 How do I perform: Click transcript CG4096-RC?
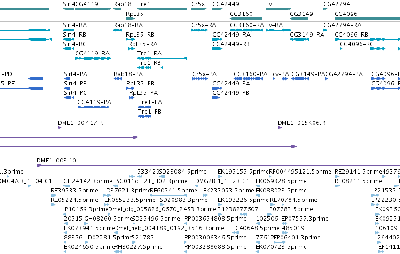pyautogui.click(x=370, y=49)
